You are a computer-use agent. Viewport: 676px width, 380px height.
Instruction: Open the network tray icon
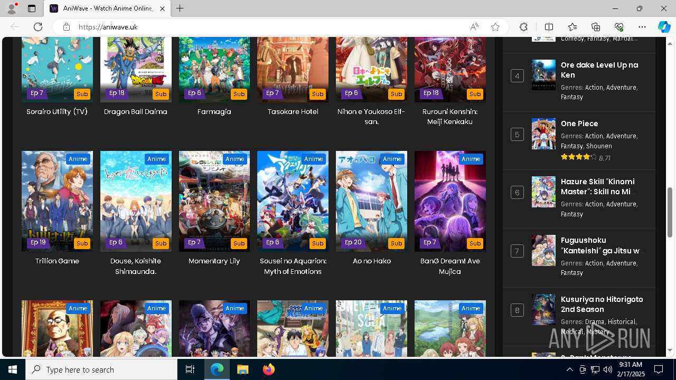coord(595,369)
